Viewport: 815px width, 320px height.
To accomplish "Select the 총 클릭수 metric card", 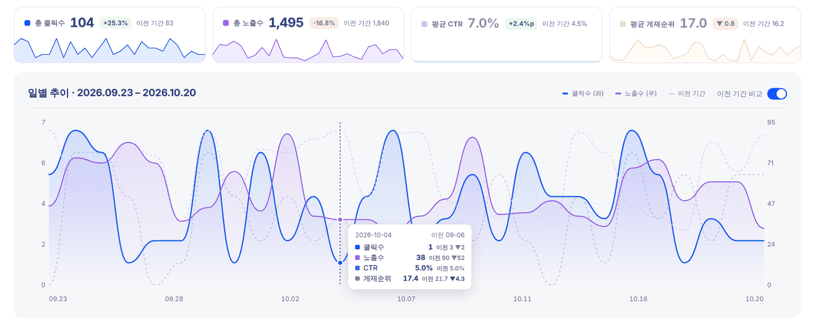I will 109,35.
